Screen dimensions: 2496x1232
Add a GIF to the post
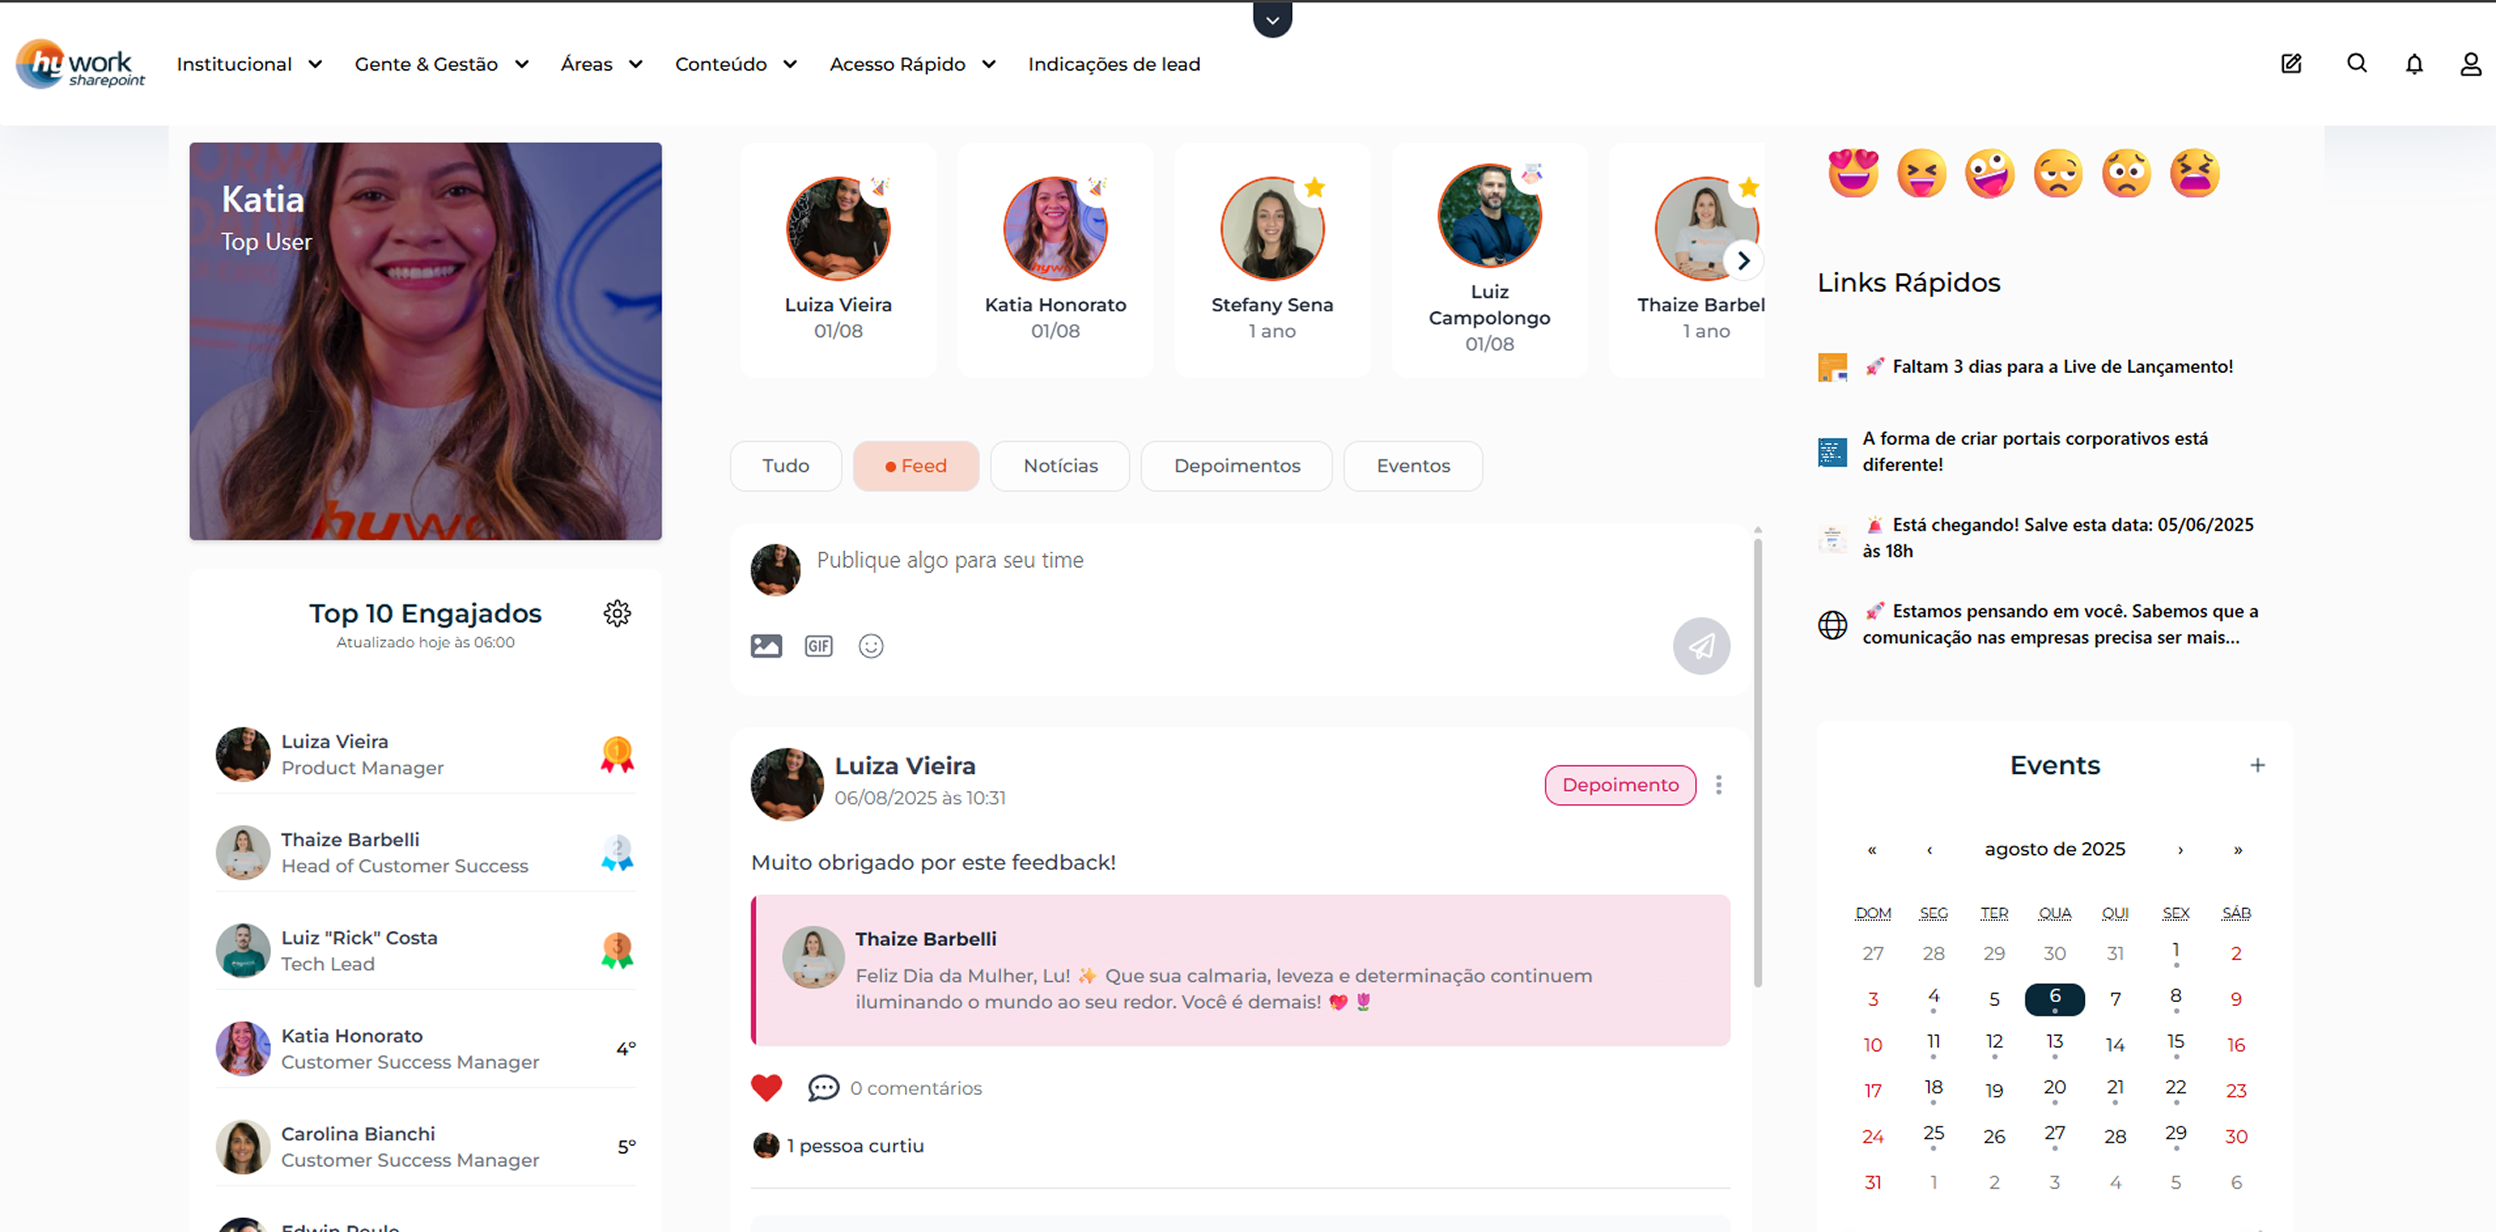[818, 646]
